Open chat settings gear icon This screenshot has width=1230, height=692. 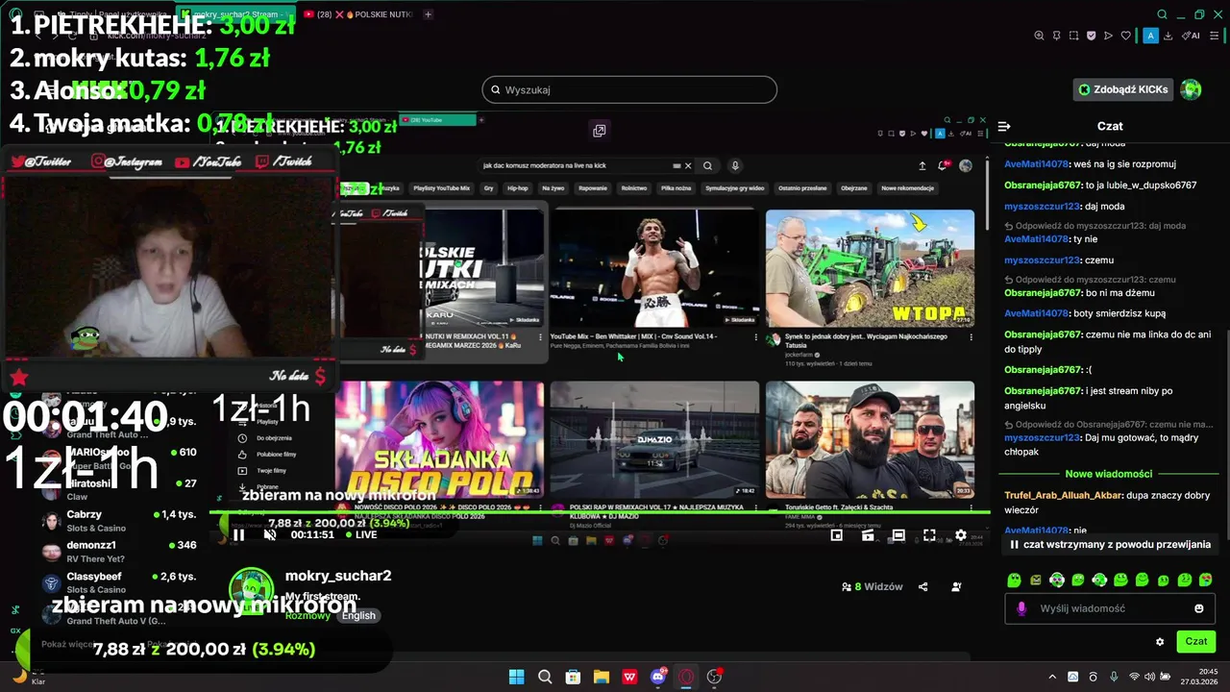pos(1160,641)
